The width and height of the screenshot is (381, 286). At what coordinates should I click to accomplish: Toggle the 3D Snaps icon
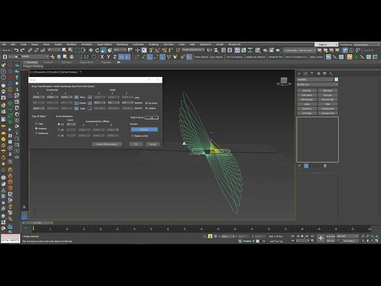tap(151, 50)
